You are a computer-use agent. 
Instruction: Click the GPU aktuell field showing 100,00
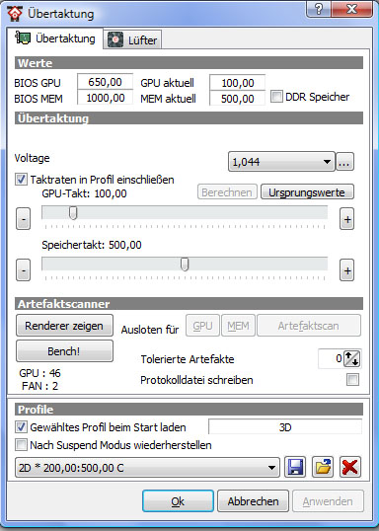click(x=238, y=83)
